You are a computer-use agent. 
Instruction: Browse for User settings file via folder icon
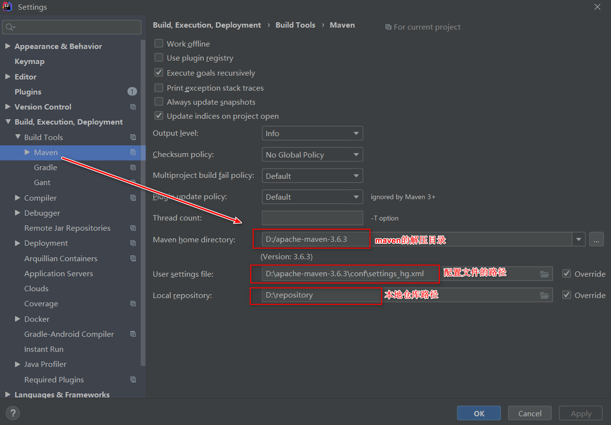[545, 274]
